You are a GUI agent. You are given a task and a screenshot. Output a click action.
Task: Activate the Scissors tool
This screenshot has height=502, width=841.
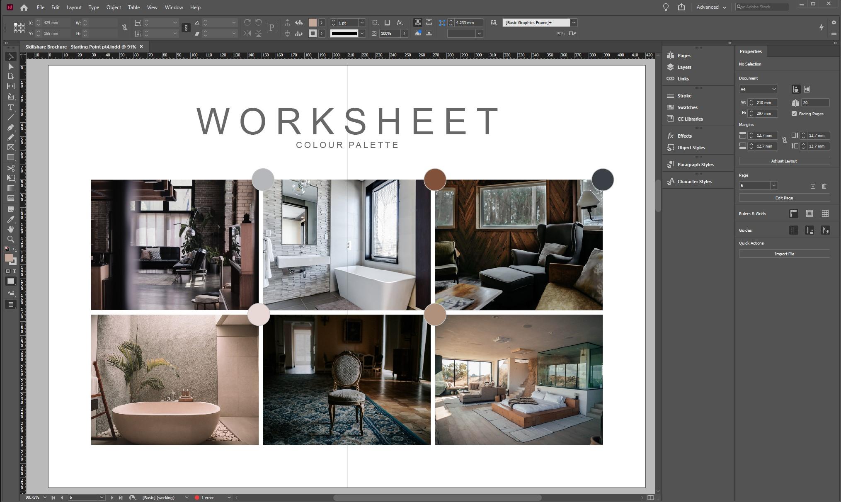(x=11, y=168)
